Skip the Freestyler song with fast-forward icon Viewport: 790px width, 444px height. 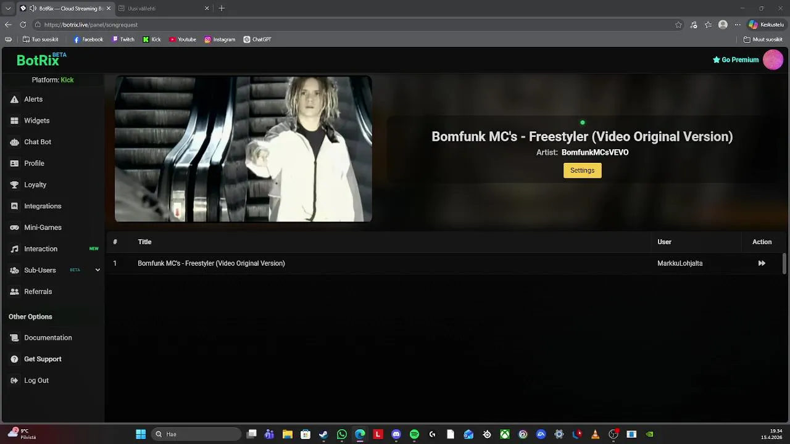coord(762,263)
